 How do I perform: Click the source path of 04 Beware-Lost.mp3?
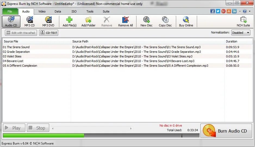[133, 61]
